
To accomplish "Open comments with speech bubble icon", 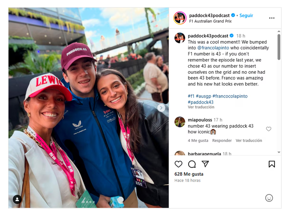I will coord(192,164).
